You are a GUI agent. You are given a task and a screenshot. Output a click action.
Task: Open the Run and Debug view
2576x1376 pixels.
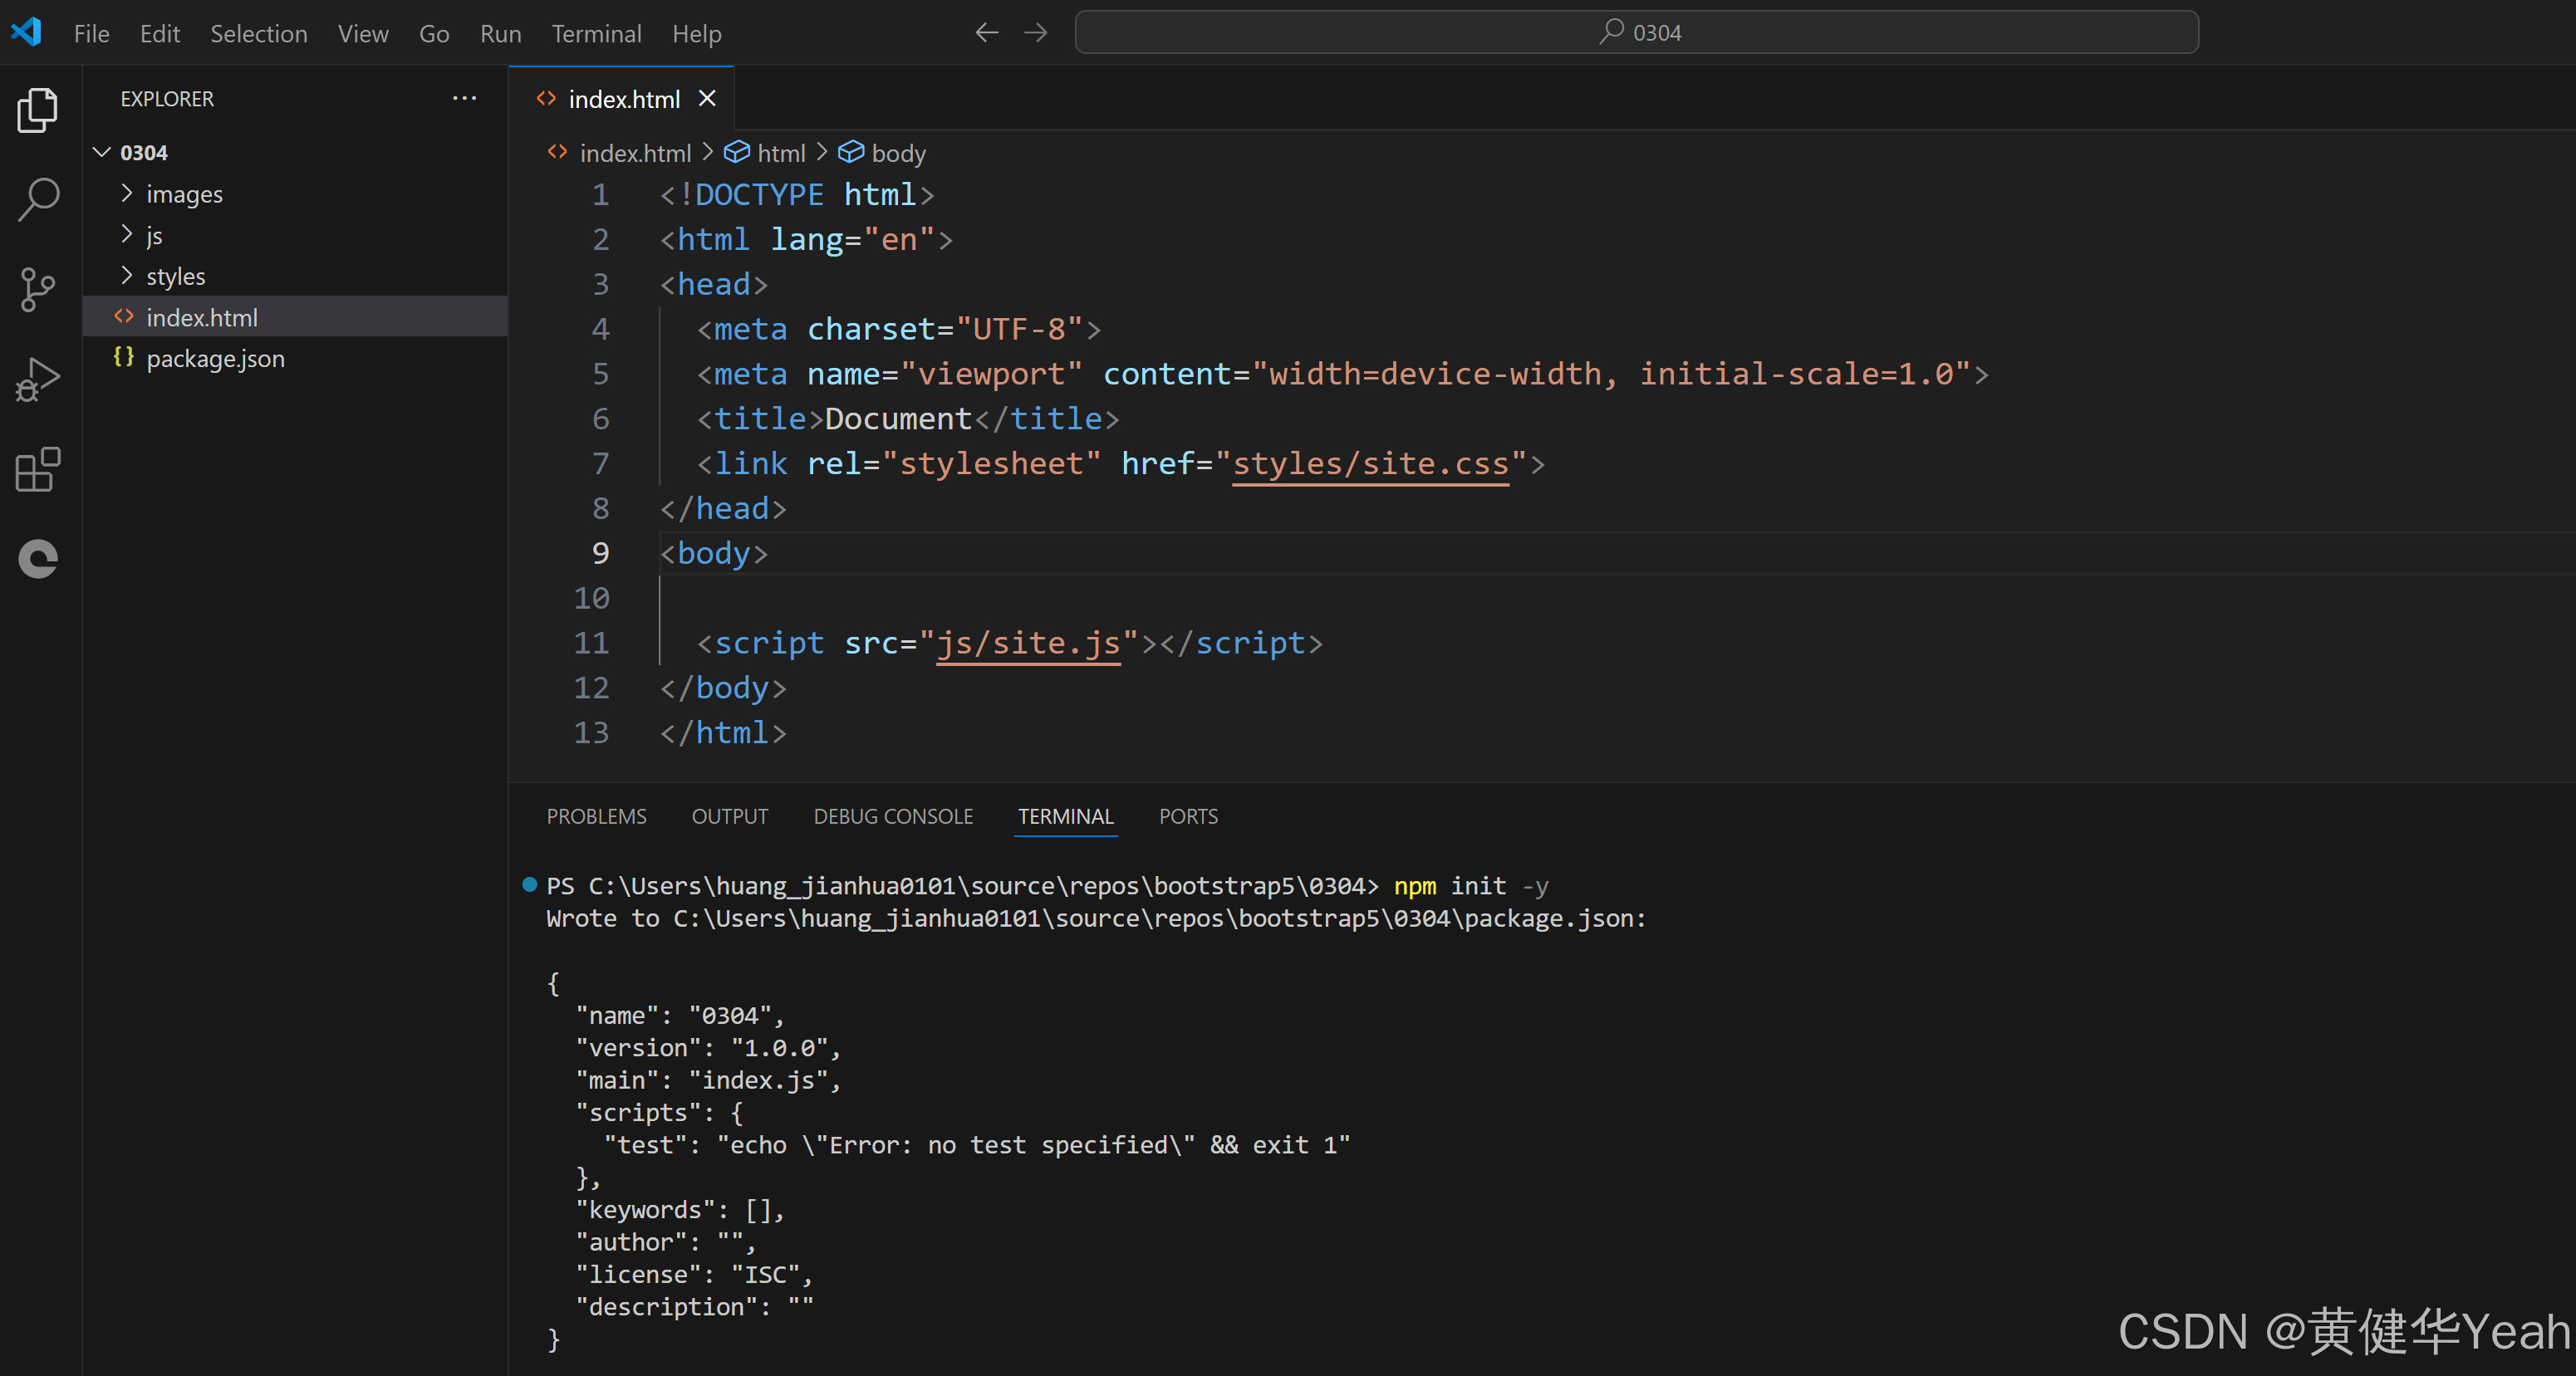[38, 380]
